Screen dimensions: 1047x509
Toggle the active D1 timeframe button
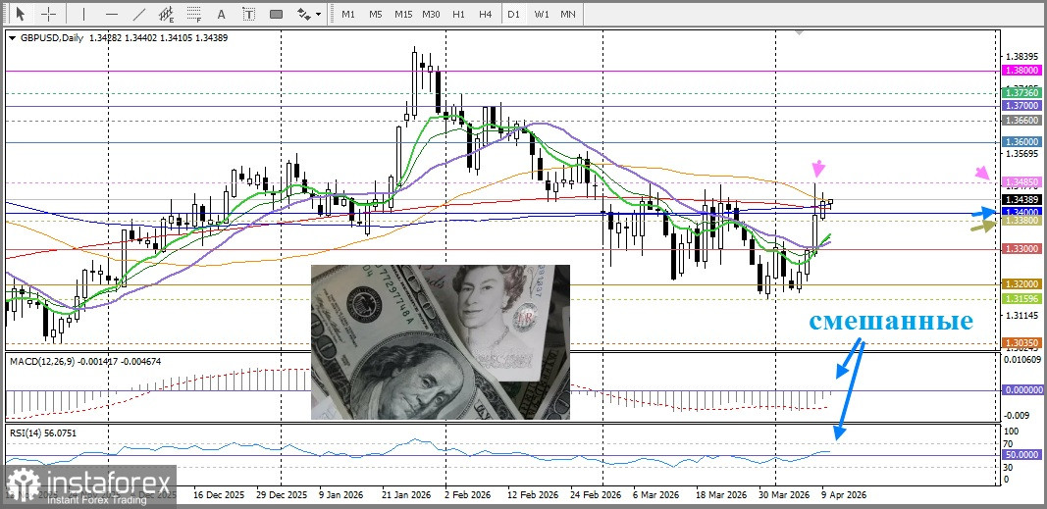[x=513, y=14]
